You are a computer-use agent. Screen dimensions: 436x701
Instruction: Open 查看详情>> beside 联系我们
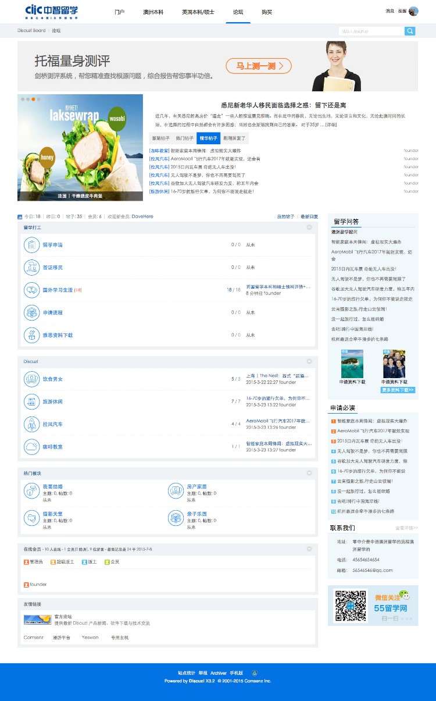click(x=406, y=528)
